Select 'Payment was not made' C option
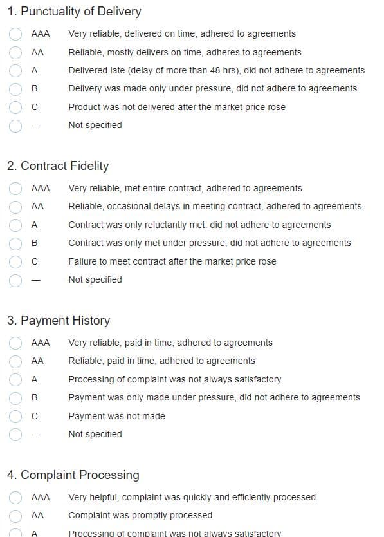The width and height of the screenshot is (384, 537). pos(15,416)
